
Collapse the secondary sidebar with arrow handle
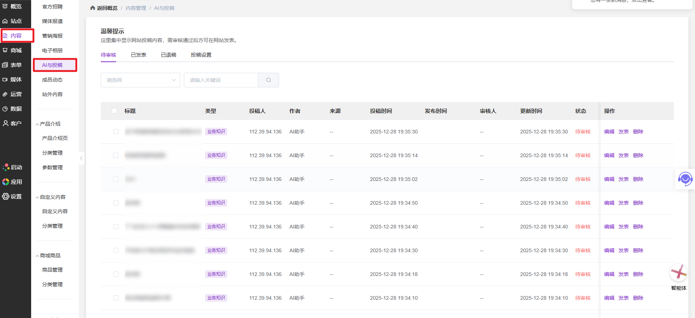(x=81, y=158)
